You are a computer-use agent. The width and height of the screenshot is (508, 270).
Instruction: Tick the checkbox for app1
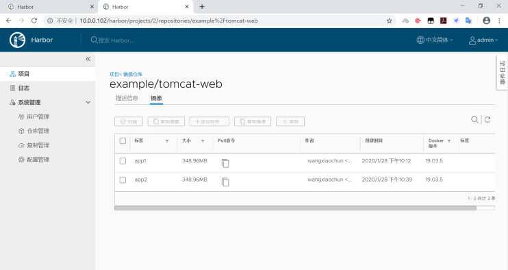123,161
